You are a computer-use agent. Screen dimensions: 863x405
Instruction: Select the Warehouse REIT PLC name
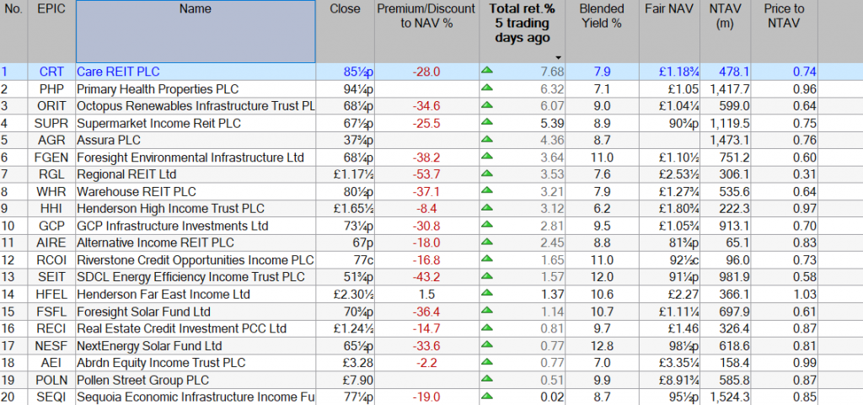(x=137, y=192)
